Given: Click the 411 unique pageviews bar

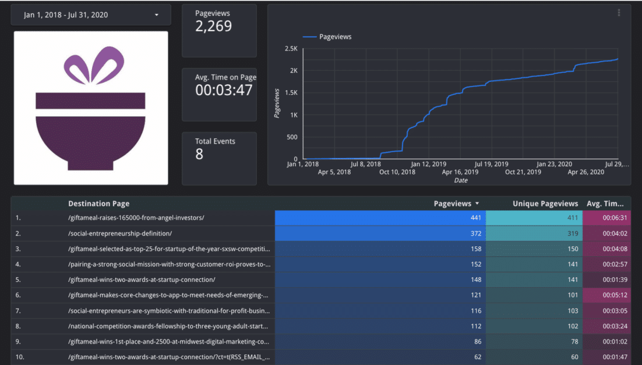Looking at the screenshot, I should [534, 217].
